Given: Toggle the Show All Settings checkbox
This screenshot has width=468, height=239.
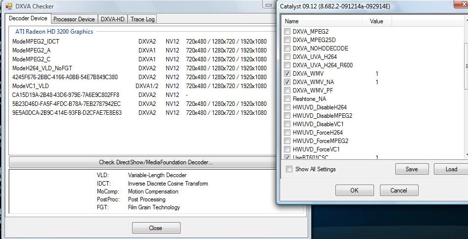Looking at the screenshot, I should pyautogui.click(x=289, y=169).
